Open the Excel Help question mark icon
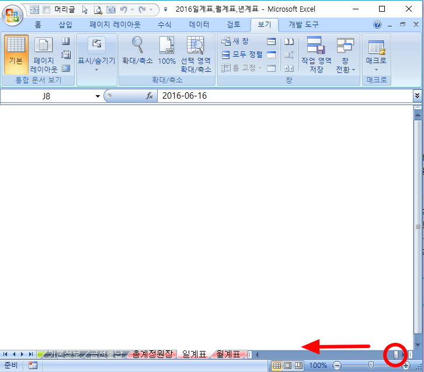424x372 pixels. [x=377, y=25]
